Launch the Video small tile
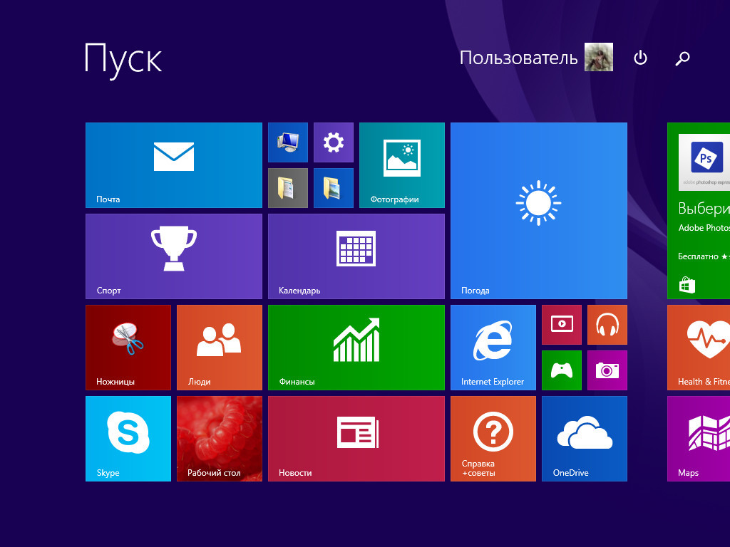This screenshot has width=730, height=547. tap(562, 325)
